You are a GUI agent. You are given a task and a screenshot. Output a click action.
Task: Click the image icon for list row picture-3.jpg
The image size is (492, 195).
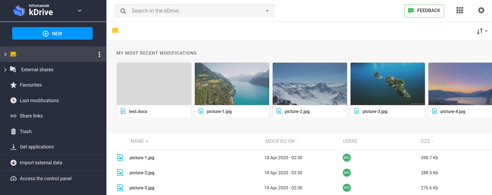pos(120,187)
